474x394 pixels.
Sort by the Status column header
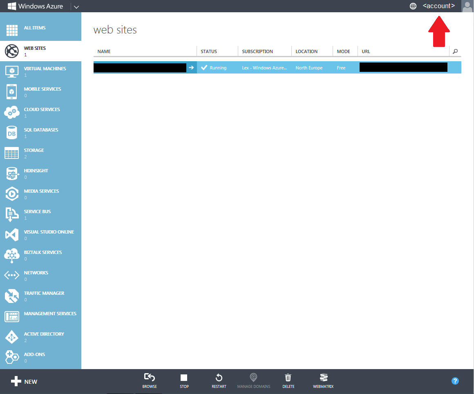click(209, 51)
